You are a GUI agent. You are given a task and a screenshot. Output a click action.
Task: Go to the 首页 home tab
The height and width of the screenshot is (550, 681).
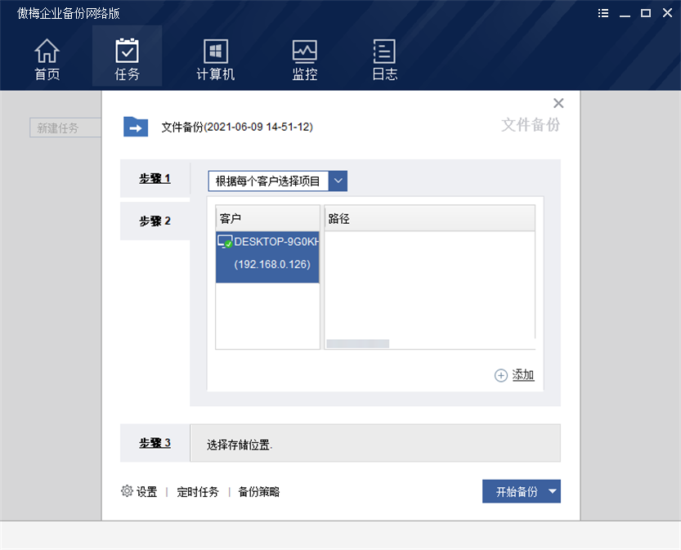click(x=47, y=59)
